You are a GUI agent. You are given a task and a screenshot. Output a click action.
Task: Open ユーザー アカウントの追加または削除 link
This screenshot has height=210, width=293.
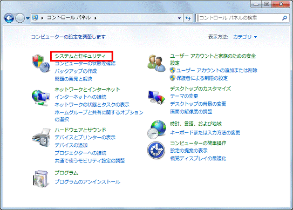[x=217, y=70]
